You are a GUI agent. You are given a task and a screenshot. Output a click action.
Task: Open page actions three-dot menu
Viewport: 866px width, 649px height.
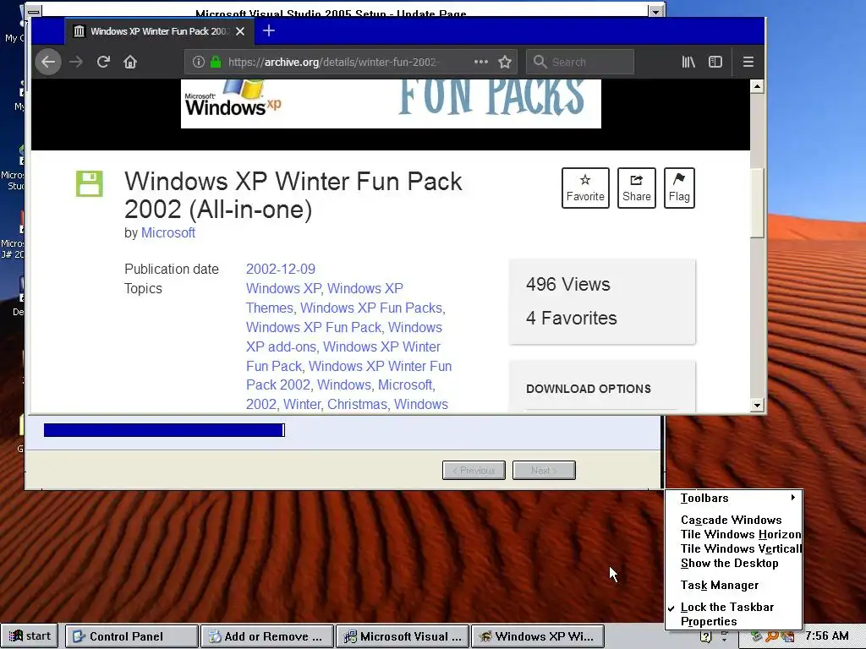(x=481, y=62)
